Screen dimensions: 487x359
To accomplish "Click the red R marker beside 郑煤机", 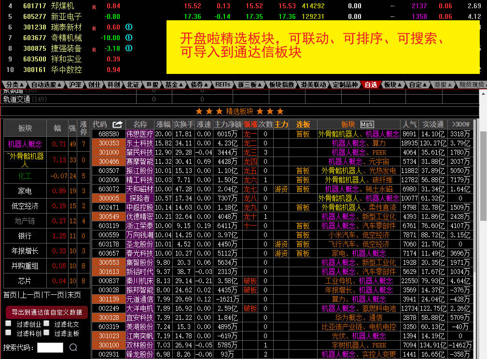I will (x=94, y=6).
